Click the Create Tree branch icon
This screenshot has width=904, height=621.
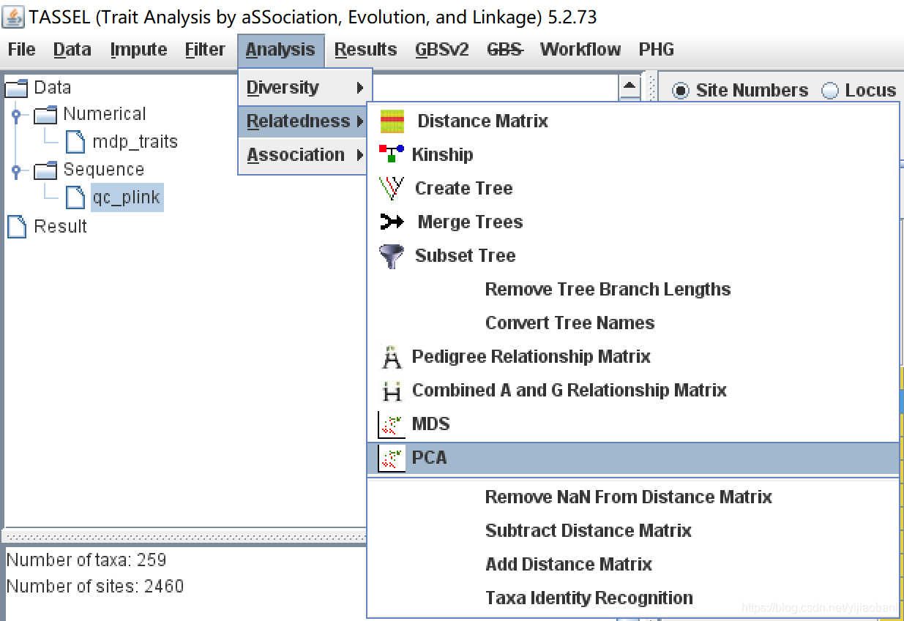click(x=392, y=189)
